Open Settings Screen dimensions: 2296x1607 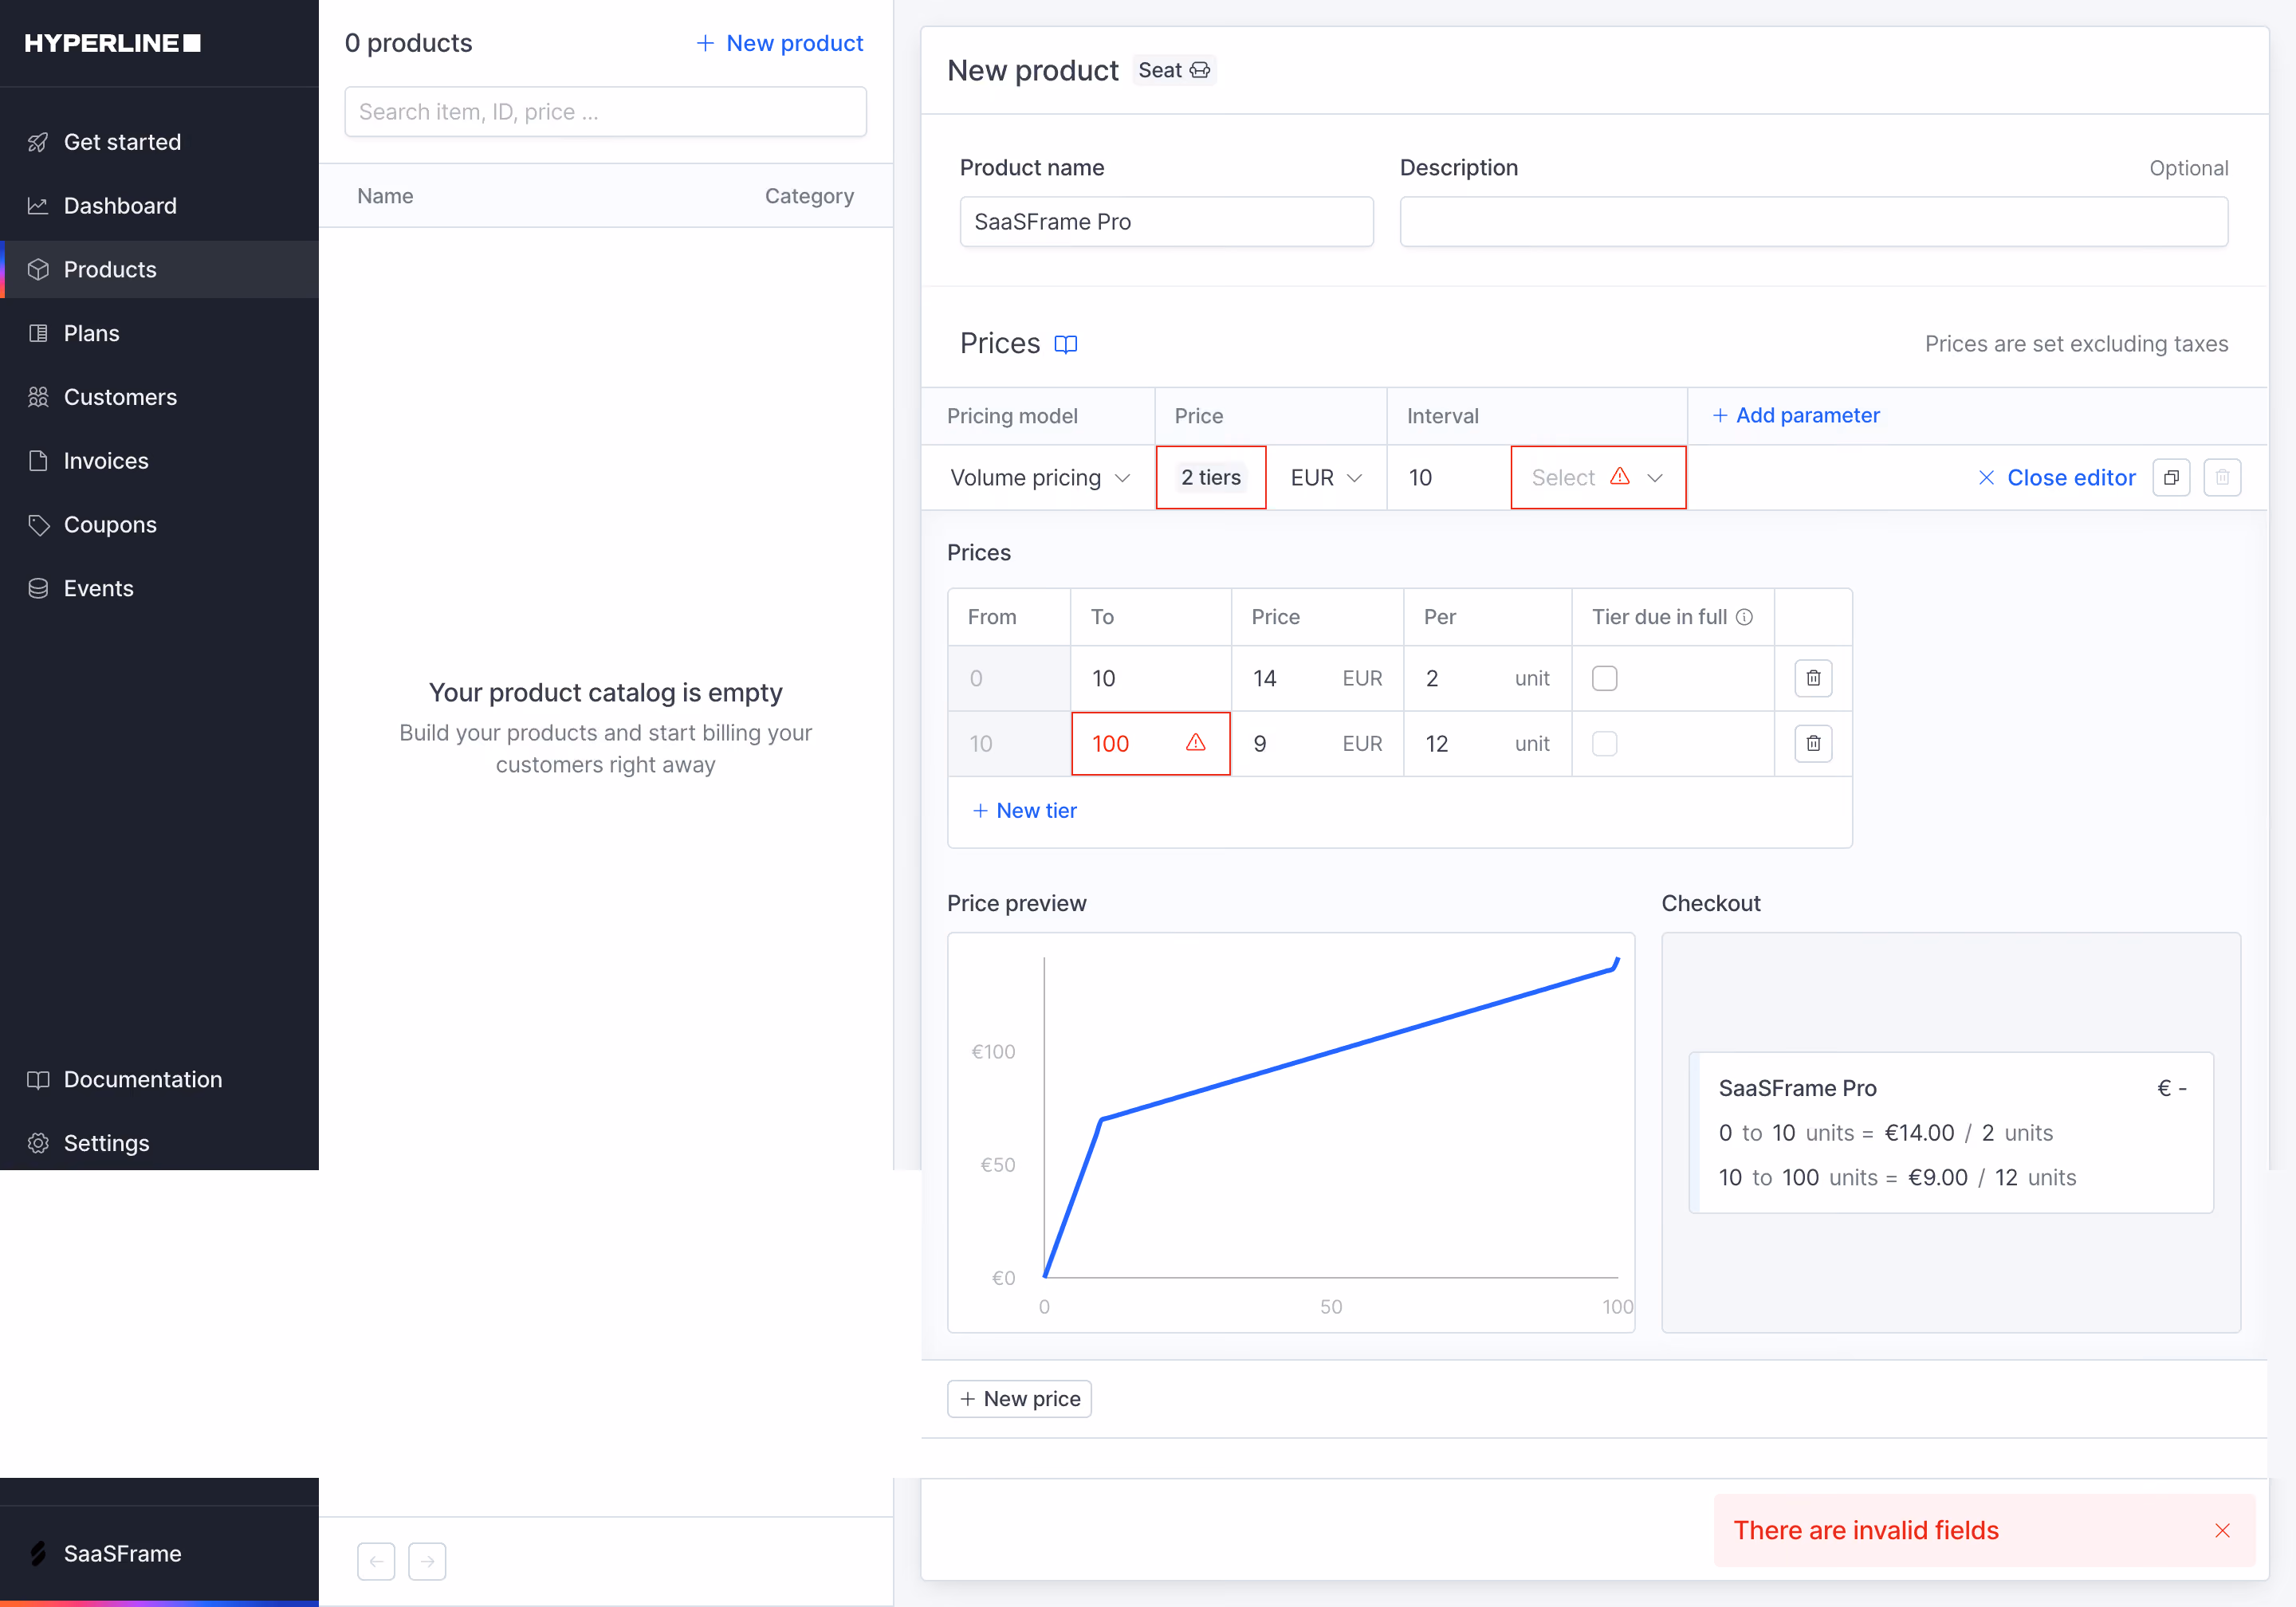point(159,1143)
